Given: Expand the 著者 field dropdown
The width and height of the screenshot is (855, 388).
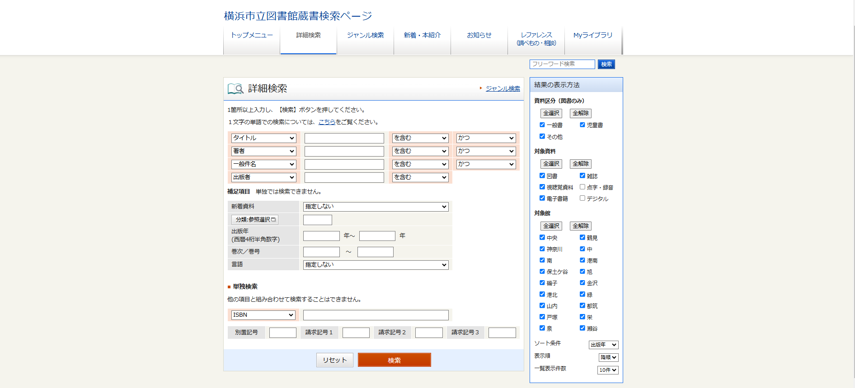Looking at the screenshot, I should pos(263,151).
